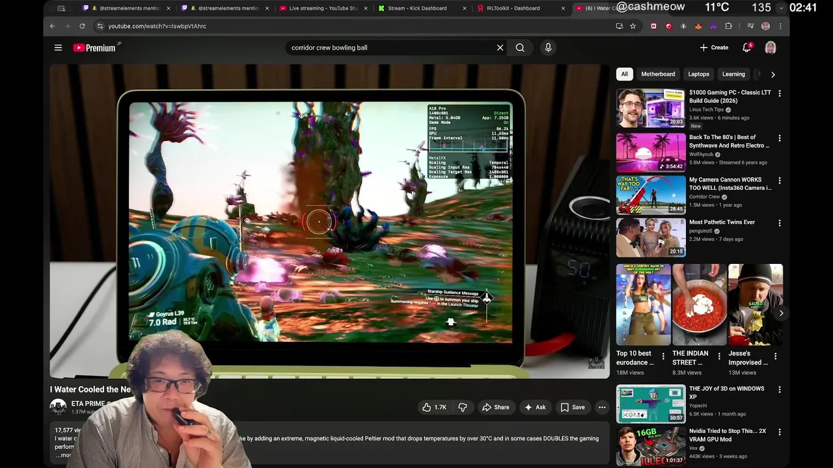Open options for Nvidia 2X VRAM video
Screen dimensions: 833x468
(779, 432)
